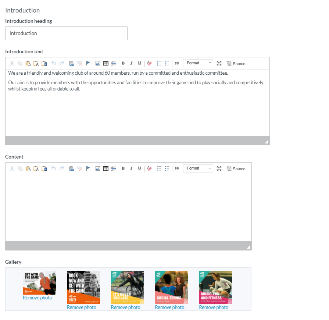The height and width of the screenshot is (320, 329).
Task: Toggle underline in Introduction text toolbar
Action: pos(139,63)
